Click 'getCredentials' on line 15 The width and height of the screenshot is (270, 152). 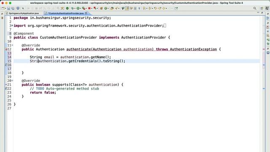(83, 61)
